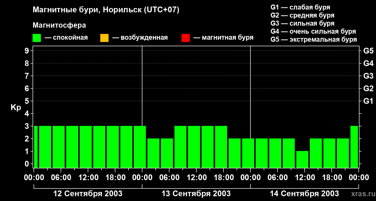Click the right-axis 'G1' level label

tap(368, 101)
